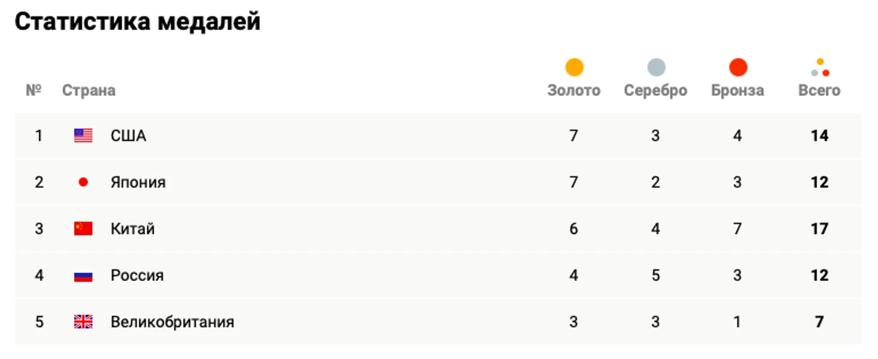Click the USA flag icon
The image size is (878, 359).
pyautogui.click(x=83, y=136)
